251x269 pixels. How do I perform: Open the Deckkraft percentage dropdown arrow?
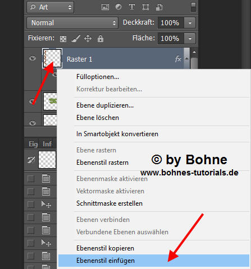(x=190, y=23)
